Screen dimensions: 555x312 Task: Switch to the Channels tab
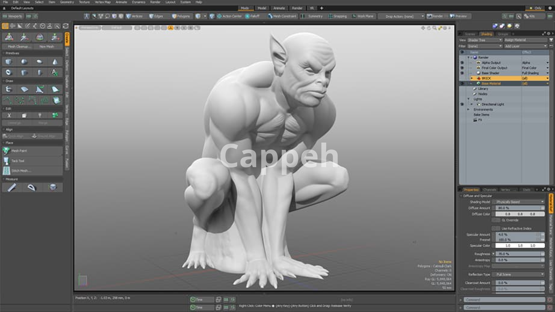489,190
